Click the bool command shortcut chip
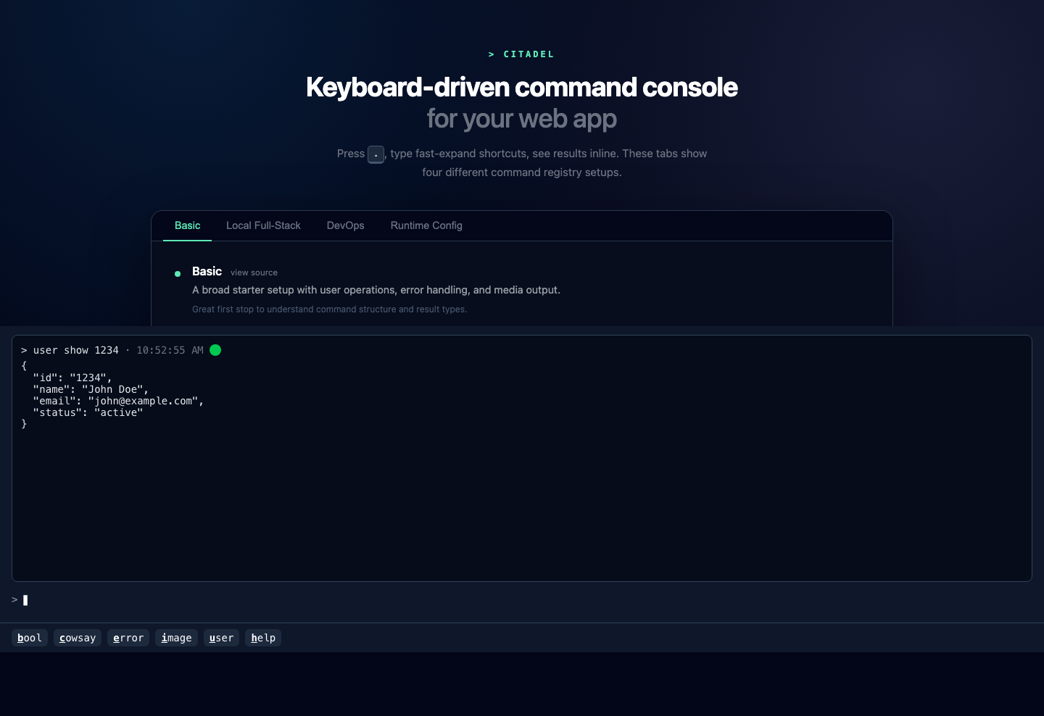Screen dimensions: 1044x716 click(x=30, y=638)
